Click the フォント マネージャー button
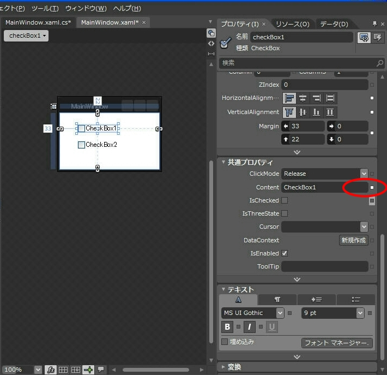The width and height of the screenshot is (387, 375). (337, 343)
